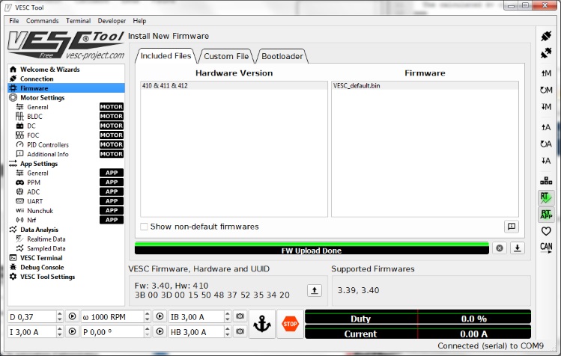The width and height of the screenshot is (561, 356).
Task: Click play button next to P 0,00 ° field
Action: pos(160,332)
